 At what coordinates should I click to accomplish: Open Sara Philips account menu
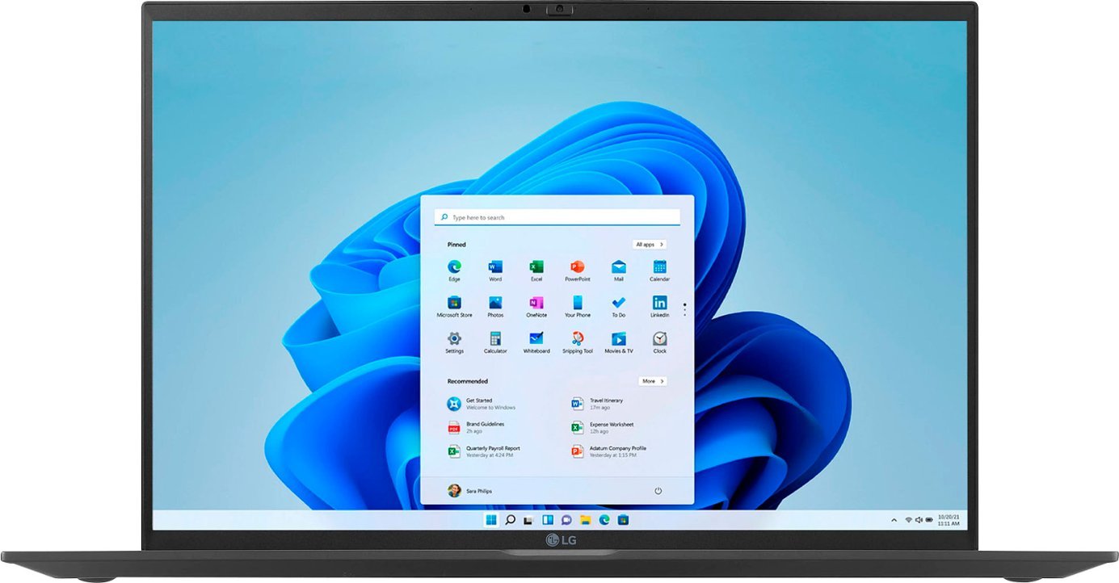[x=470, y=491]
